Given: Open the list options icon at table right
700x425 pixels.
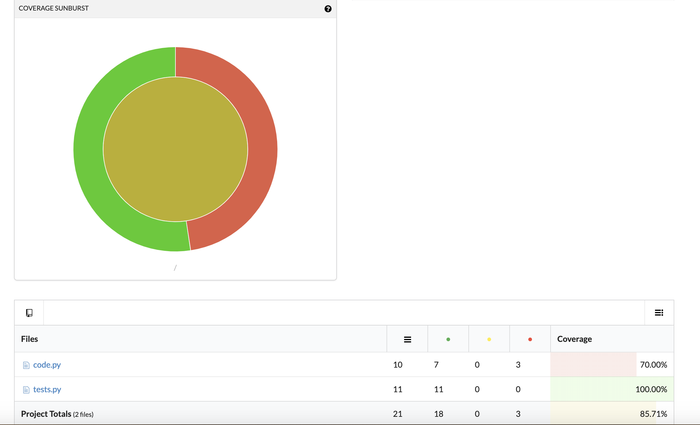Looking at the screenshot, I should [x=659, y=313].
